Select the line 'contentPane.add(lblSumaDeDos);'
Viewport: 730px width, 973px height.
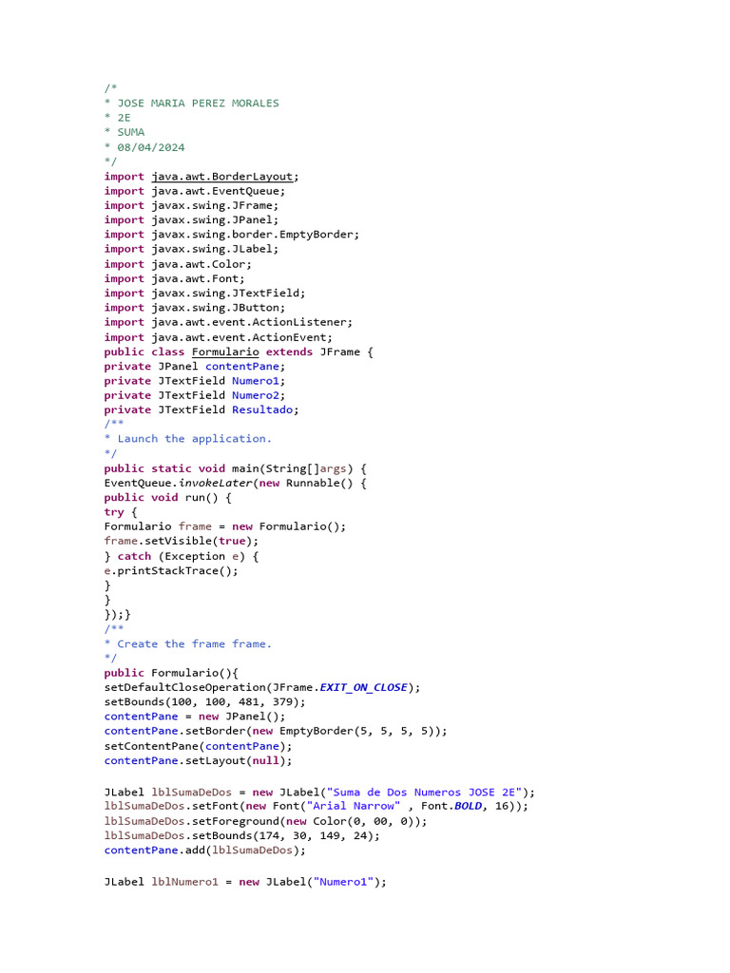(205, 850)
